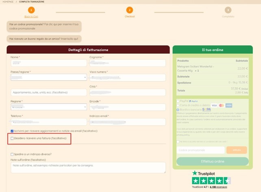
Task: Click the SEPA bank transfer logo
Action: (x=207, y=110)
